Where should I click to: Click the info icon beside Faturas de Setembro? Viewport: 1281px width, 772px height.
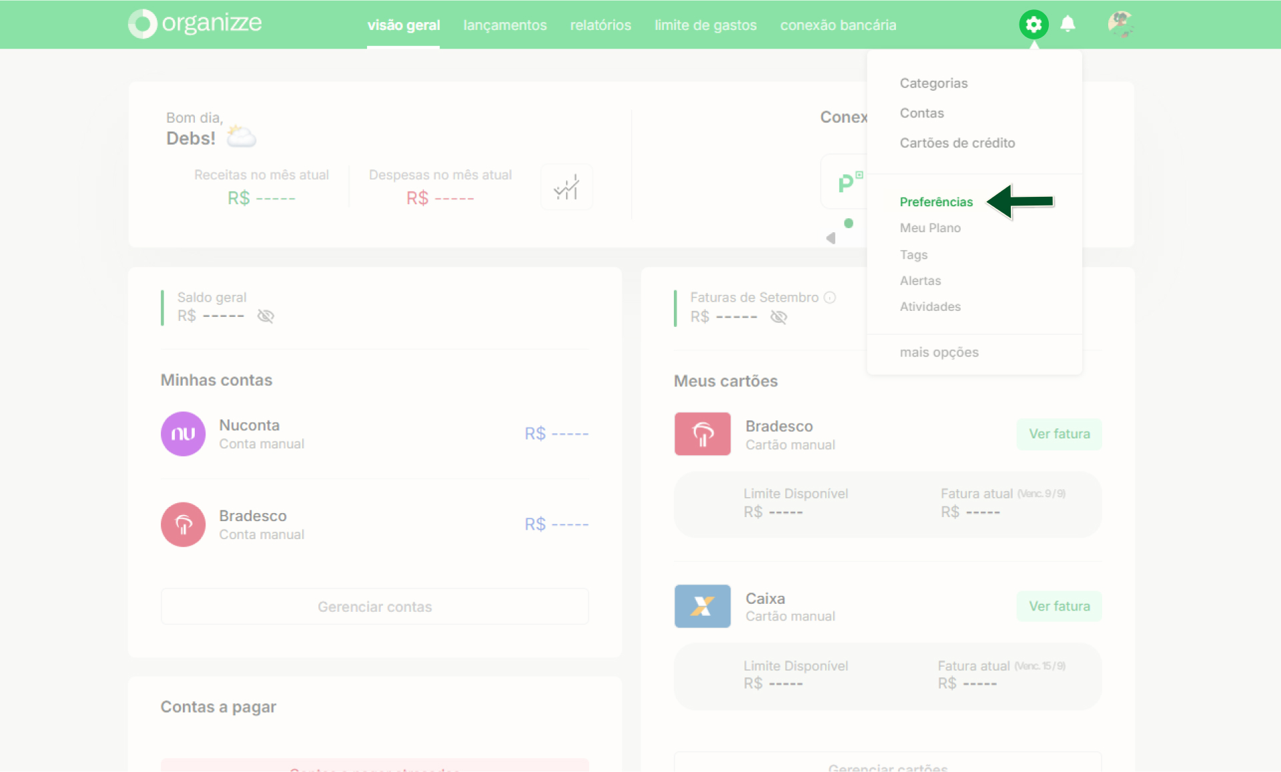(x=829, y=298)
